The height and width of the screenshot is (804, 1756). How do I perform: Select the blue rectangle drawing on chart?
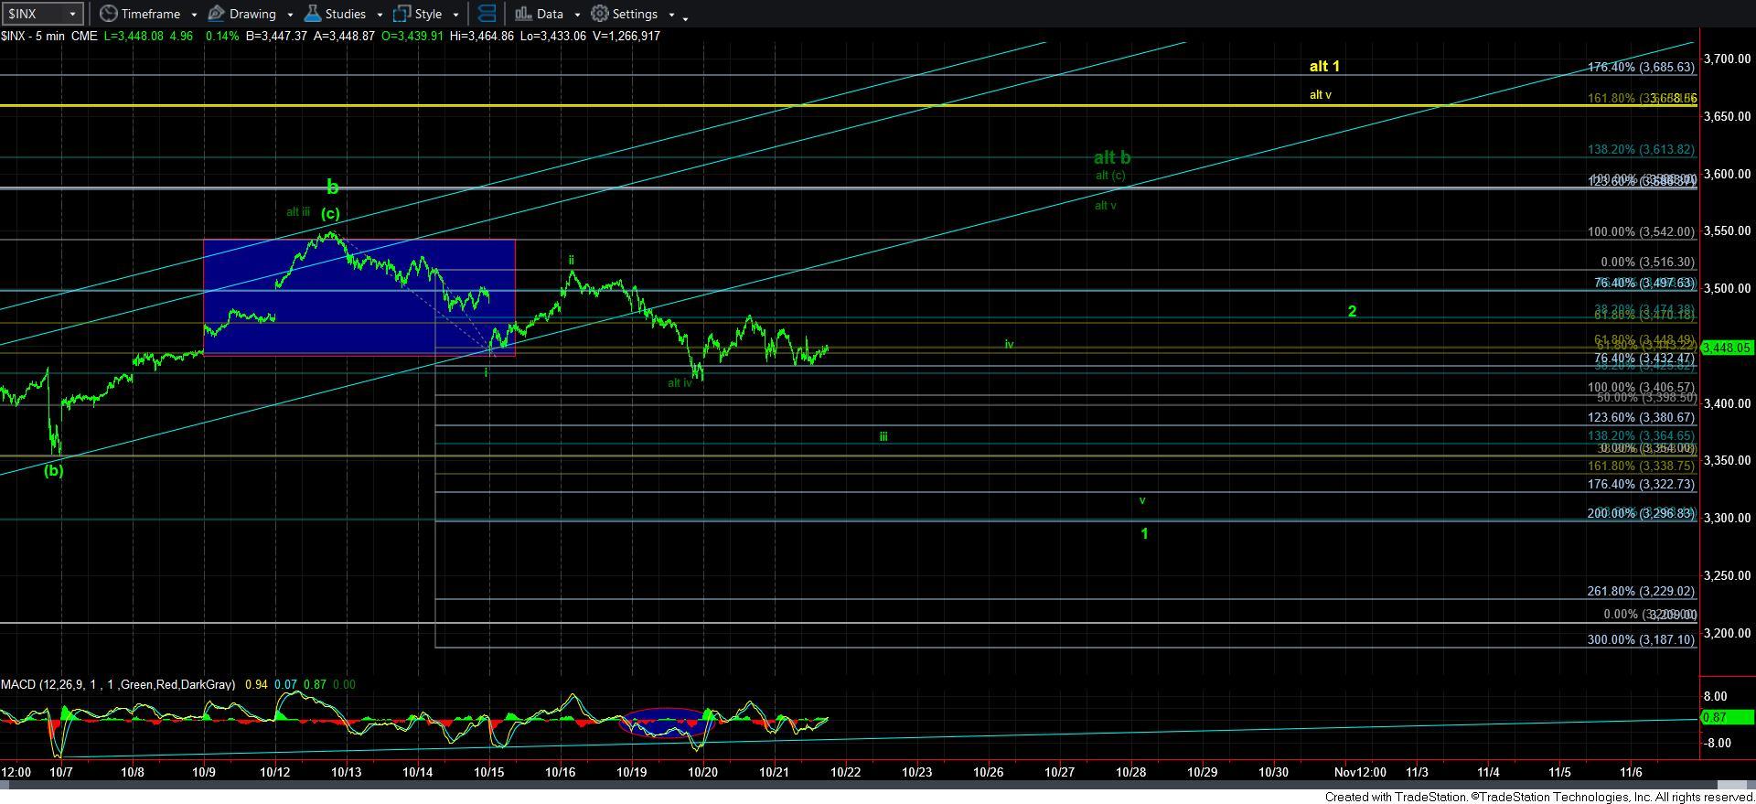coord(359,297)
